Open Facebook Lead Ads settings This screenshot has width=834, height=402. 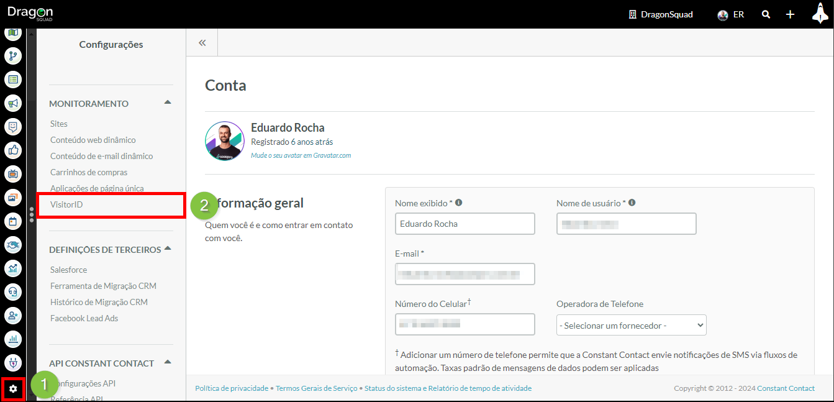(84, 318)
